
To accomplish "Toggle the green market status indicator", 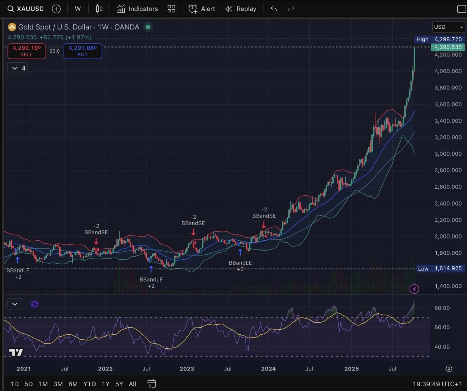I will click(148, 27).
